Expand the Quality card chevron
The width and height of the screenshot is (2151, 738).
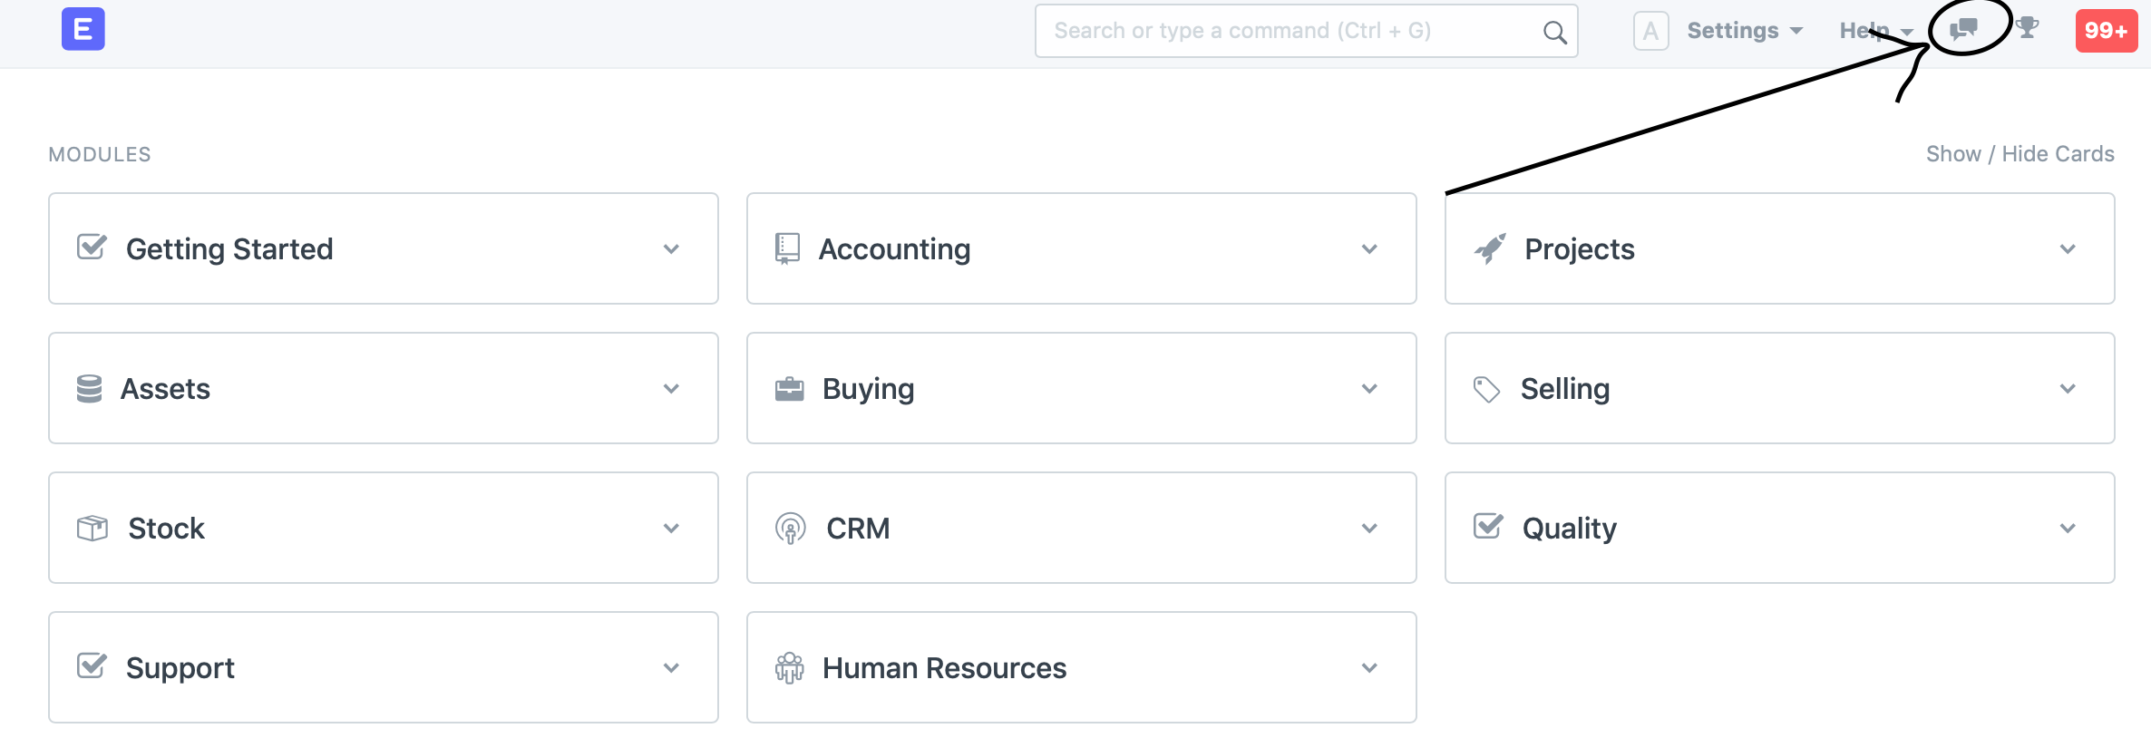[x=2068, y=529]
